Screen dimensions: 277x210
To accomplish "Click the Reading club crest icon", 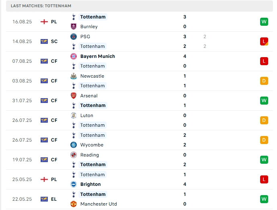I will (x=73, y=155).
